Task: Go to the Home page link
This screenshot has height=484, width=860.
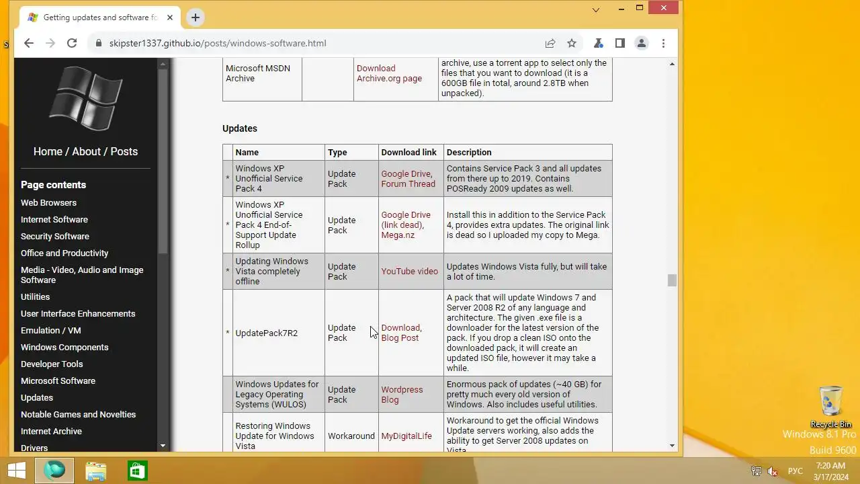Action: click(x=48, y=151)
